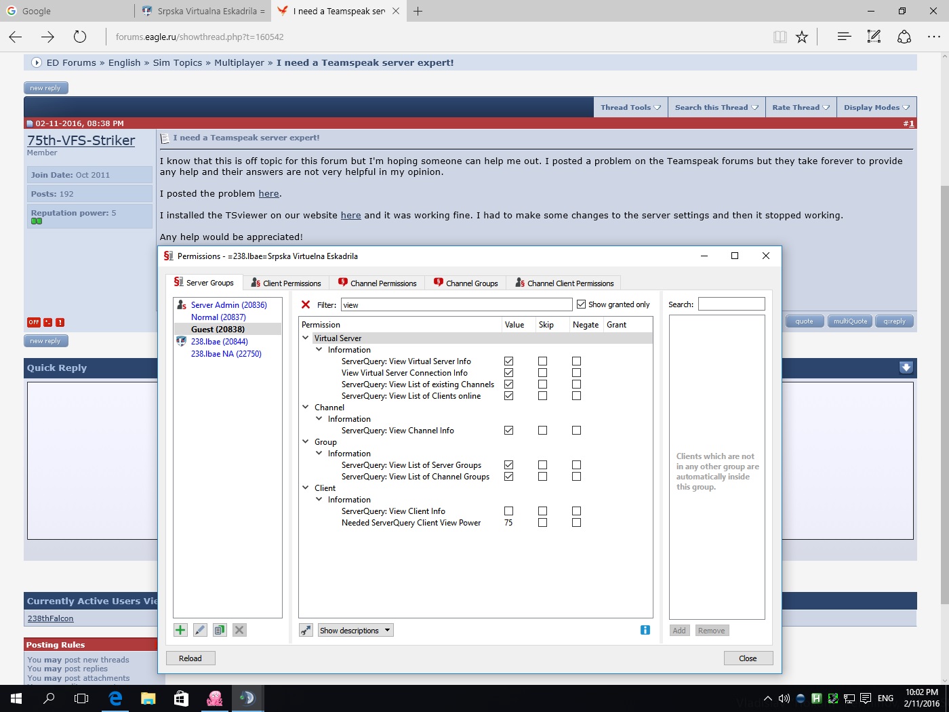This screenshot has height=712, width=949.
Task: Toggle the Show granted only checkbox
Action: coord(581,304)
